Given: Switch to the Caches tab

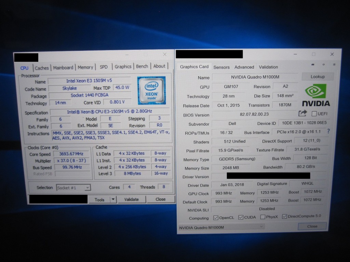Looking at the screenshot, I should pyautogui.click(x=42, y=68).
